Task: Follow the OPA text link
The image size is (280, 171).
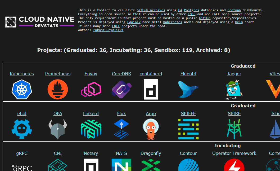Action: click(x=58, y=113)
